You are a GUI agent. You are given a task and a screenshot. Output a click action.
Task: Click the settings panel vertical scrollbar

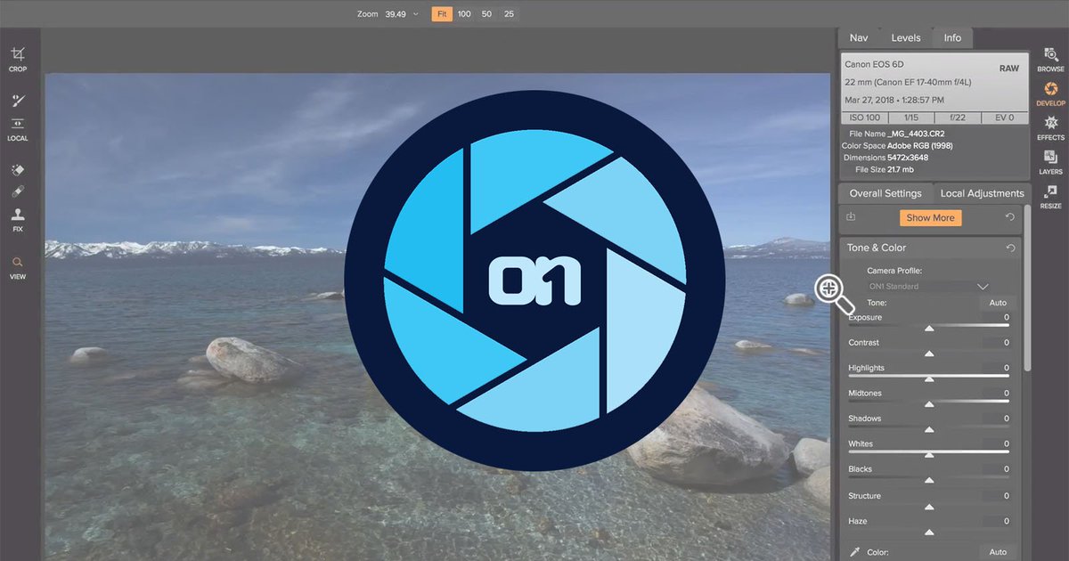[1026, 289]
